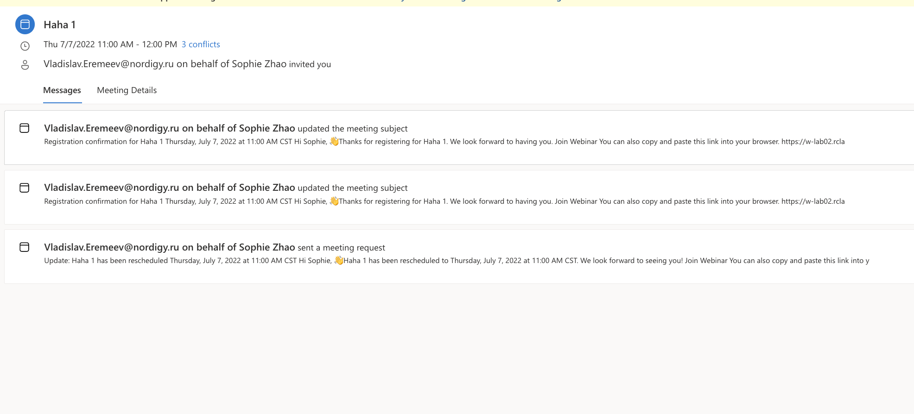914x414 pixels.
Task: Click the Haha 1 event title
Action: click(60, 24)
